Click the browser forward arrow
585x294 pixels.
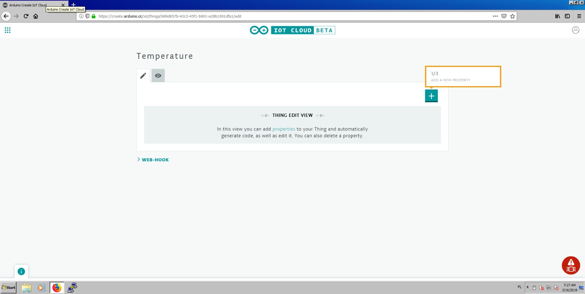pyautogui.click(x=16, y=16)
